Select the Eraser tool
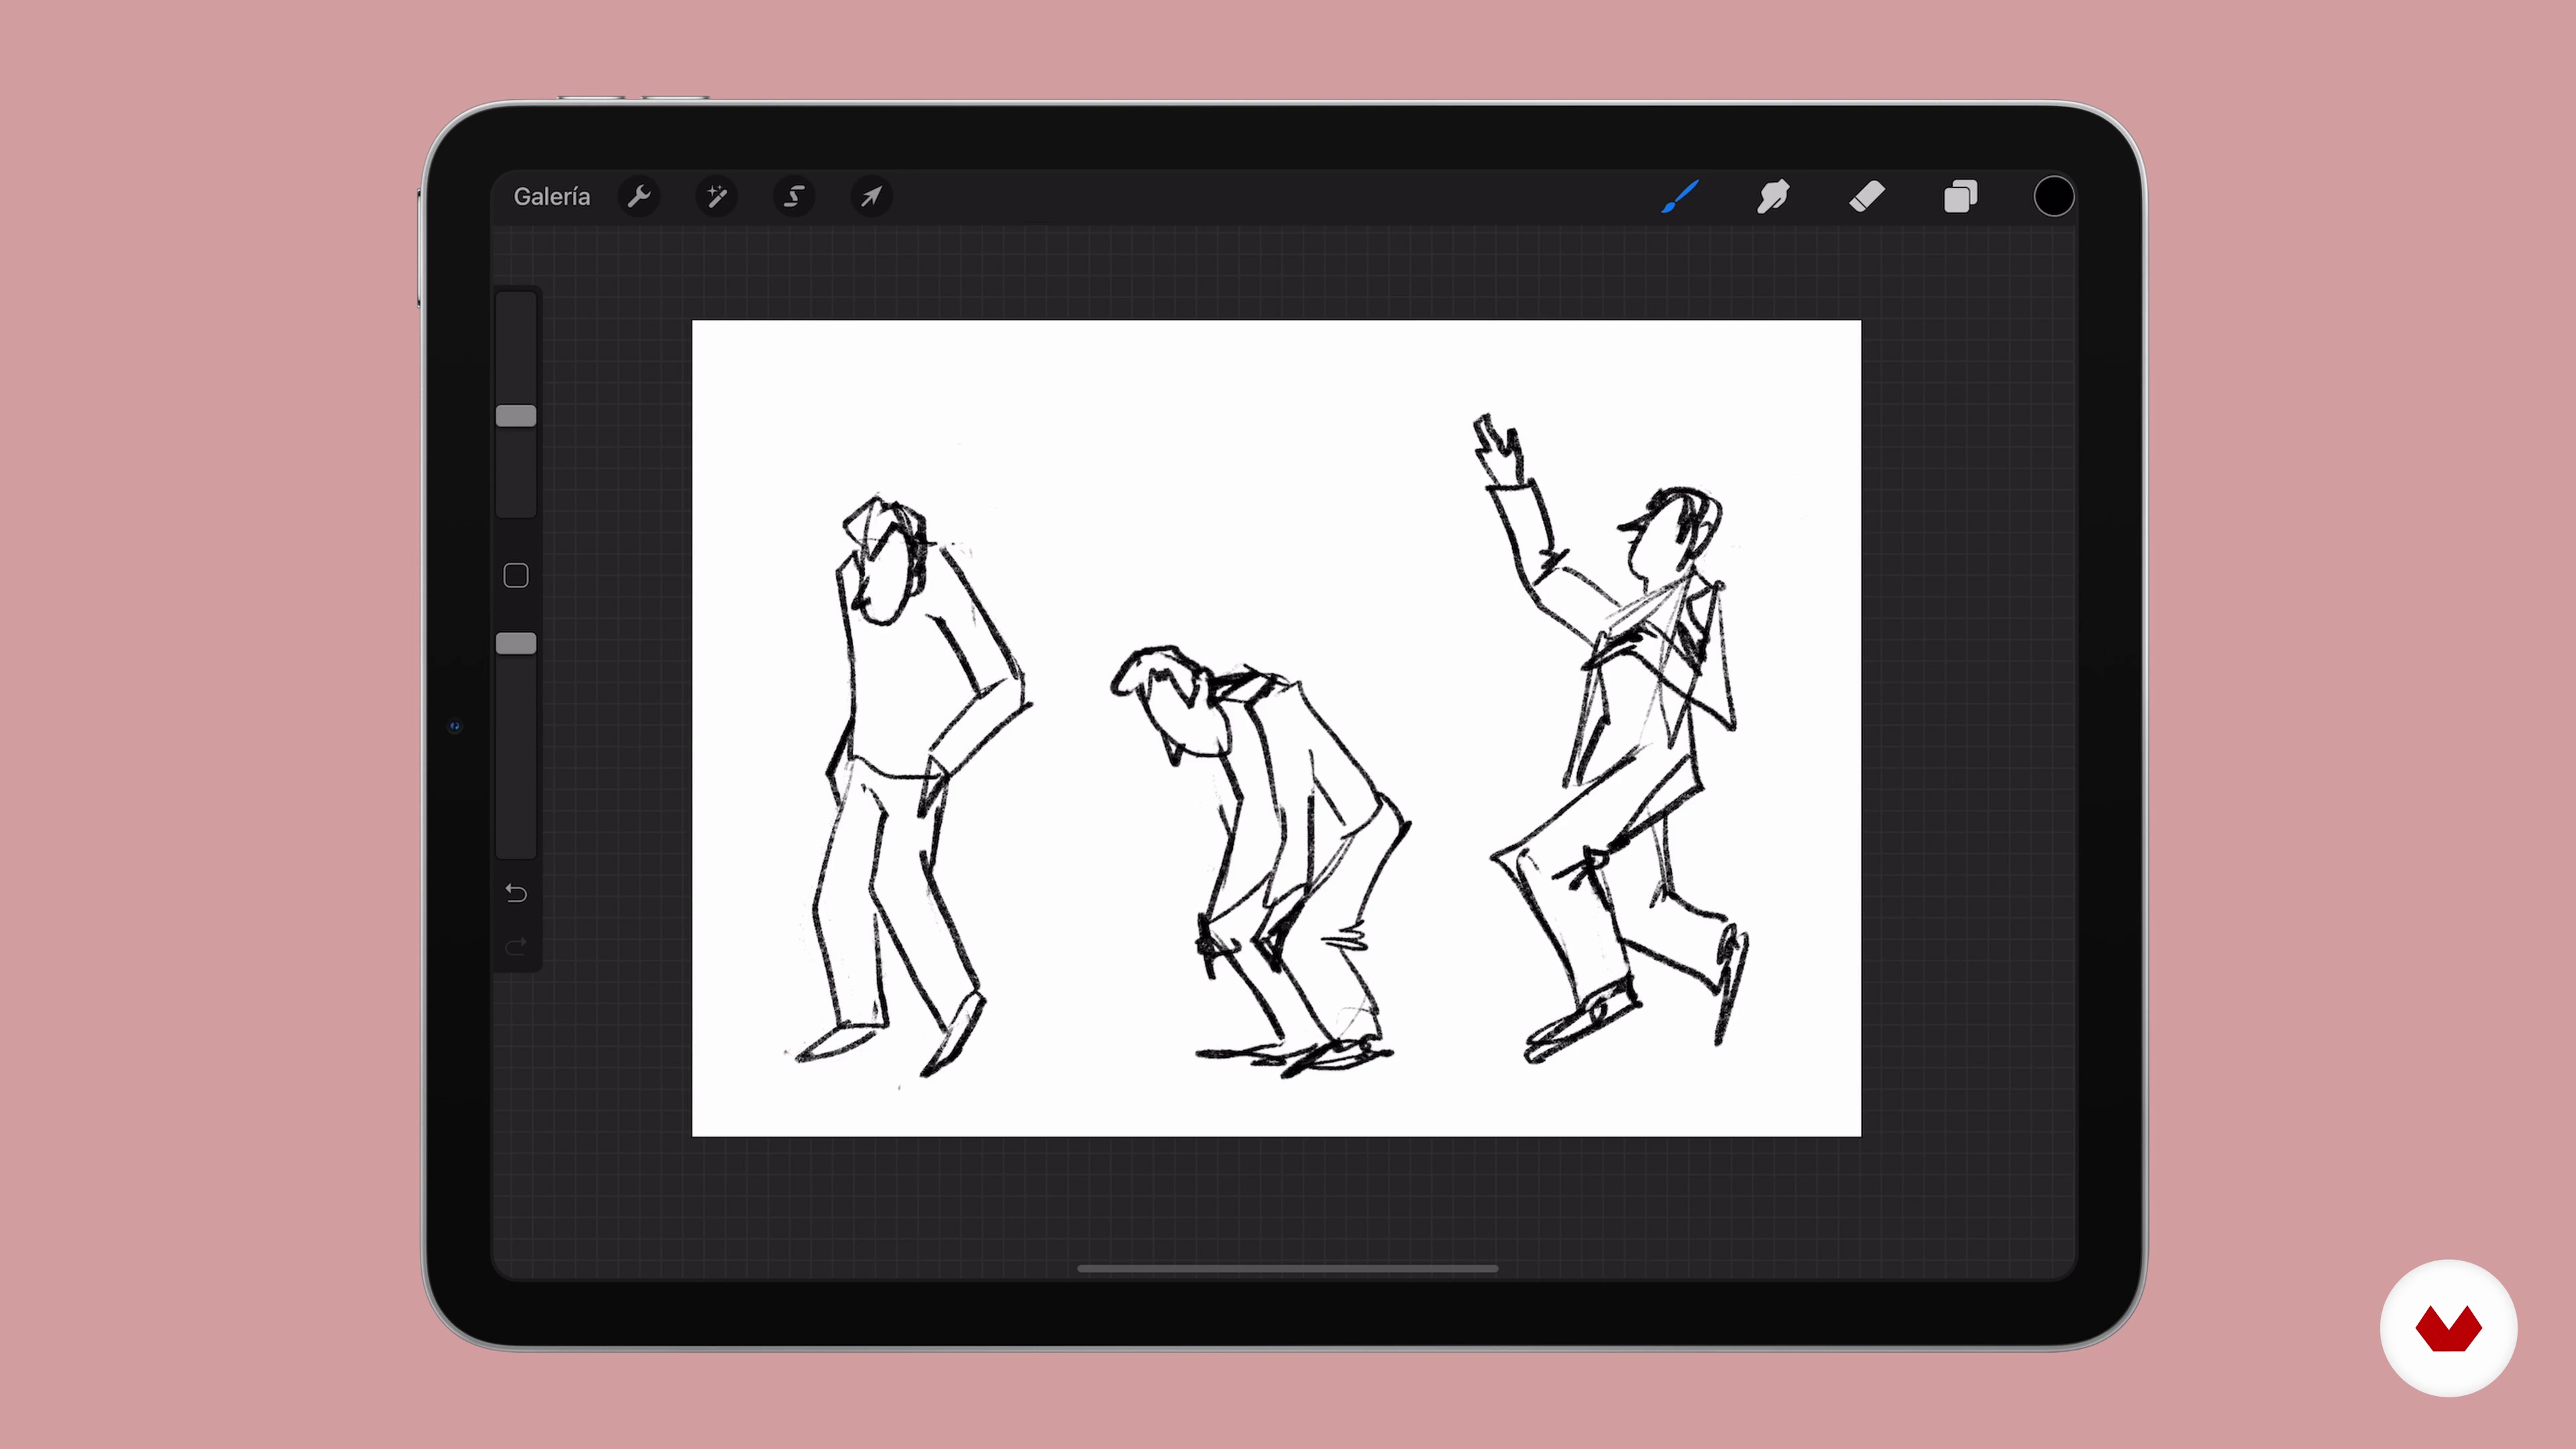 click(x=1867, y=197)
